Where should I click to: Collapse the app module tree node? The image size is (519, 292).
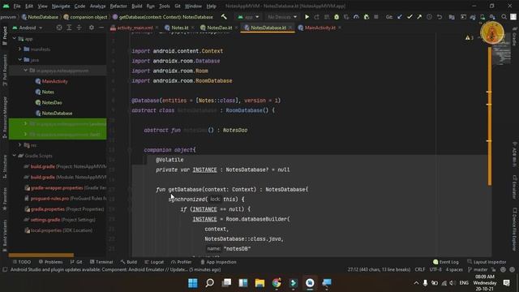(15, 39)
